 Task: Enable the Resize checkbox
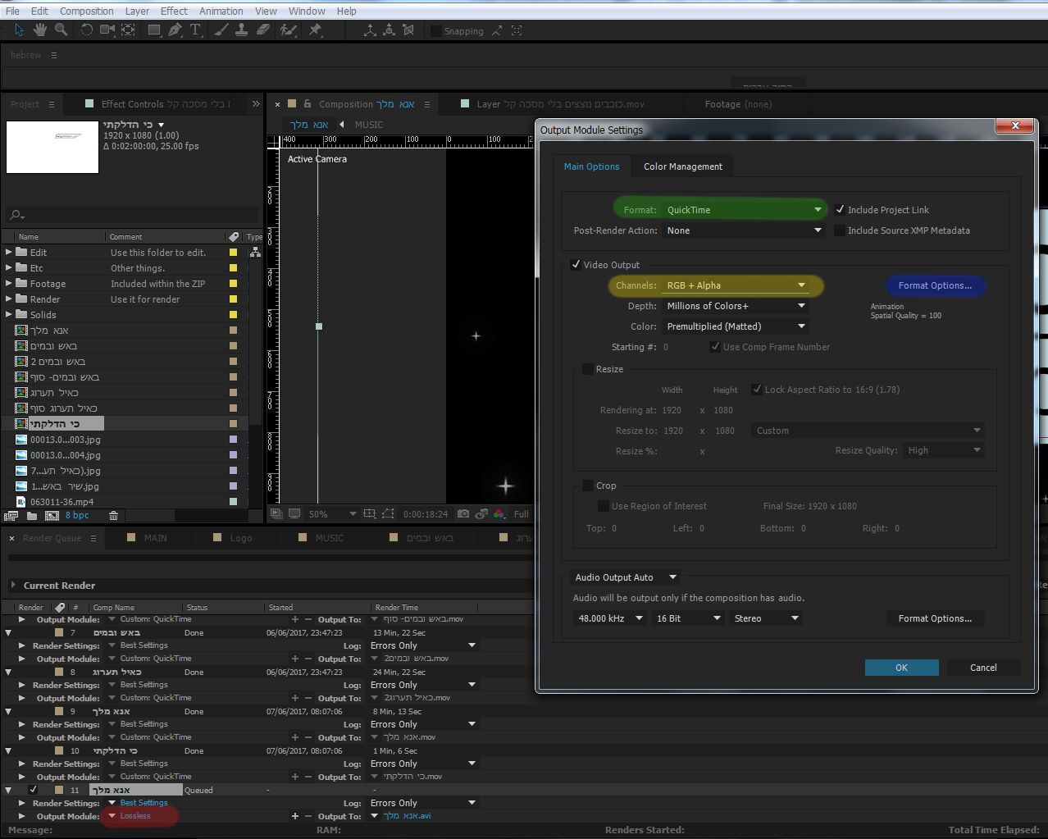tap(587, 369)
